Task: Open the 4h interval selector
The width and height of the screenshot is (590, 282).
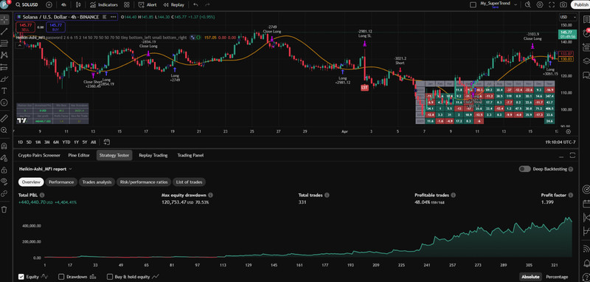Action: (64, 5)
